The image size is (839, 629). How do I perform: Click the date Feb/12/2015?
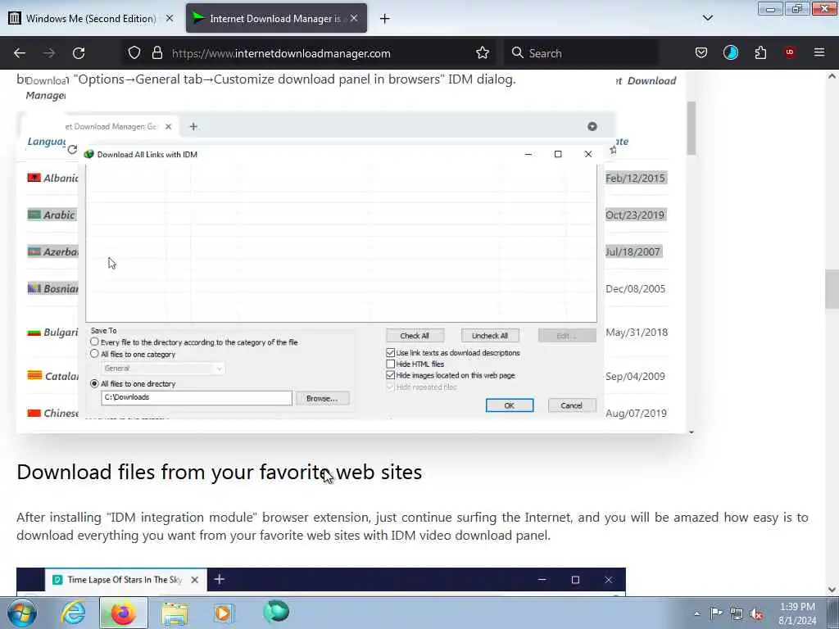635,178
